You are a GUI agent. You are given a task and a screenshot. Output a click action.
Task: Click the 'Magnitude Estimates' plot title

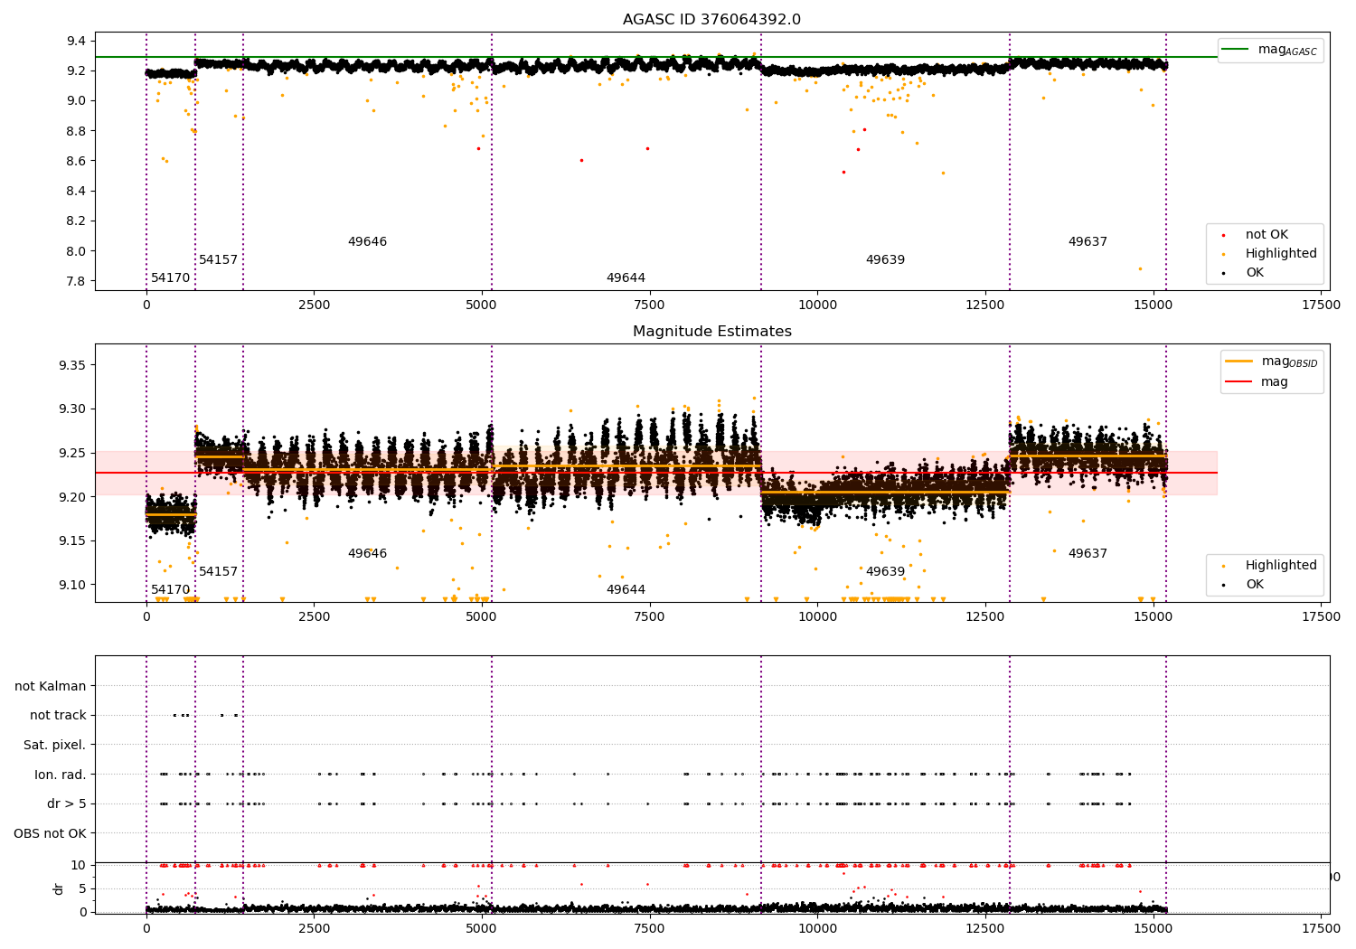pyautogui.click(x=711, y=332)
